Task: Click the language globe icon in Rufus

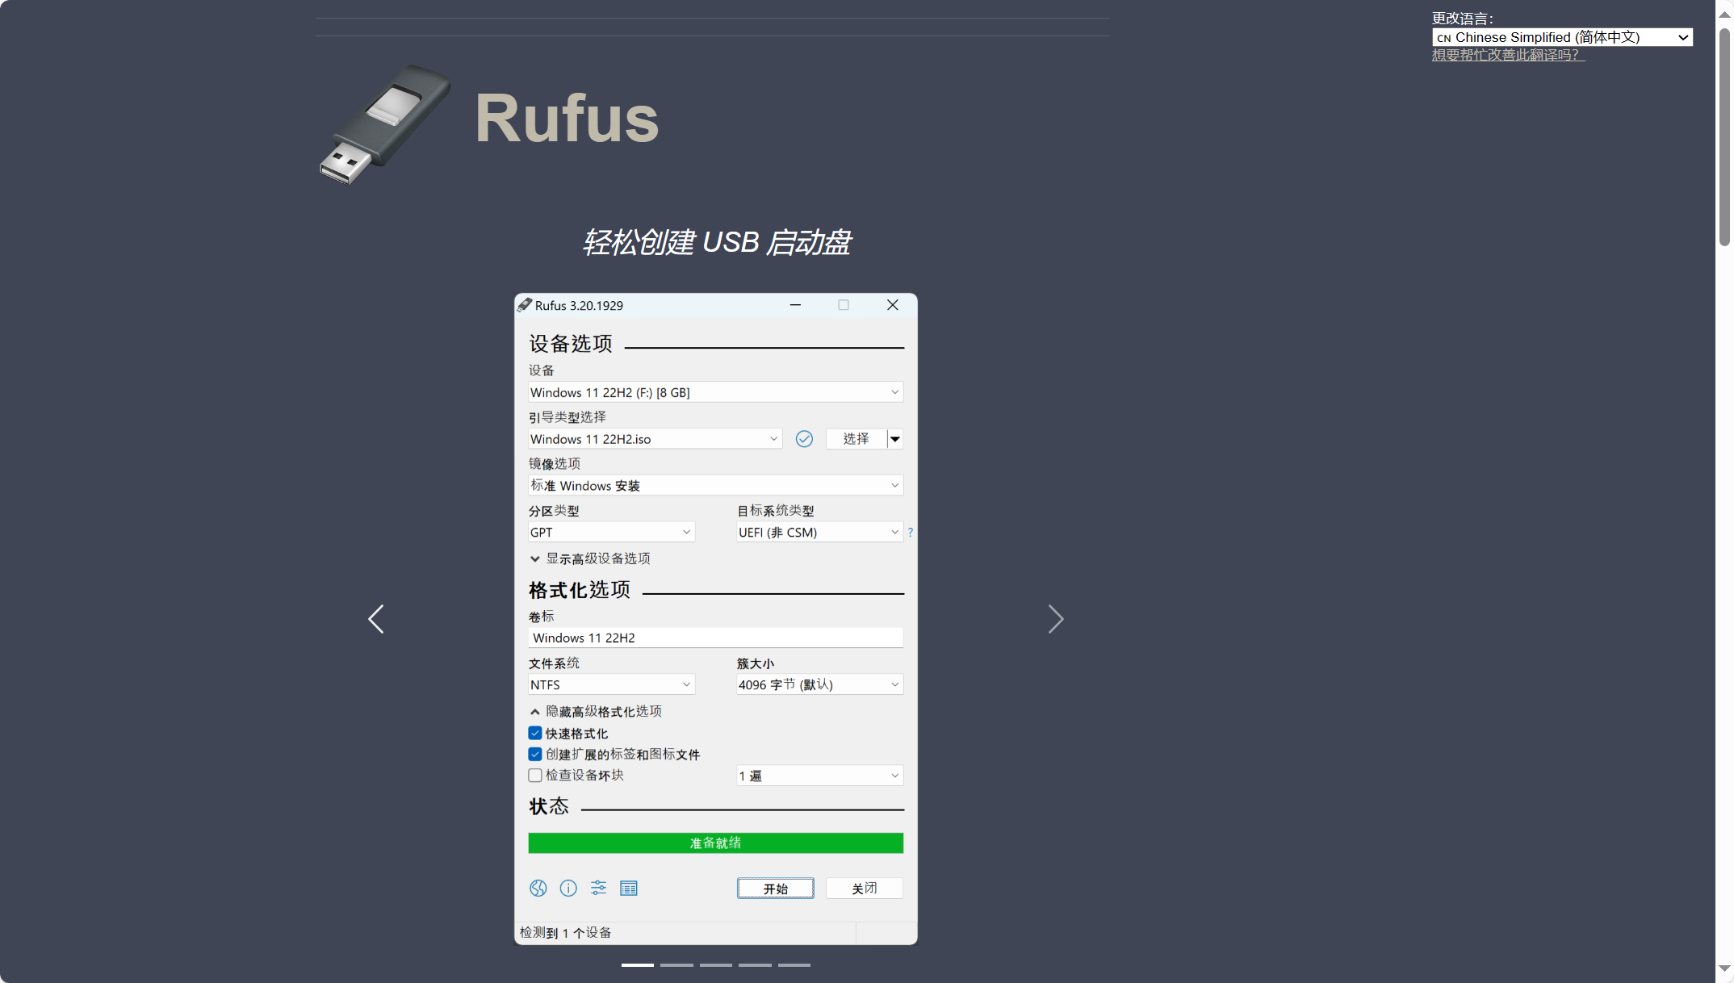Action: tap(538, 888)
